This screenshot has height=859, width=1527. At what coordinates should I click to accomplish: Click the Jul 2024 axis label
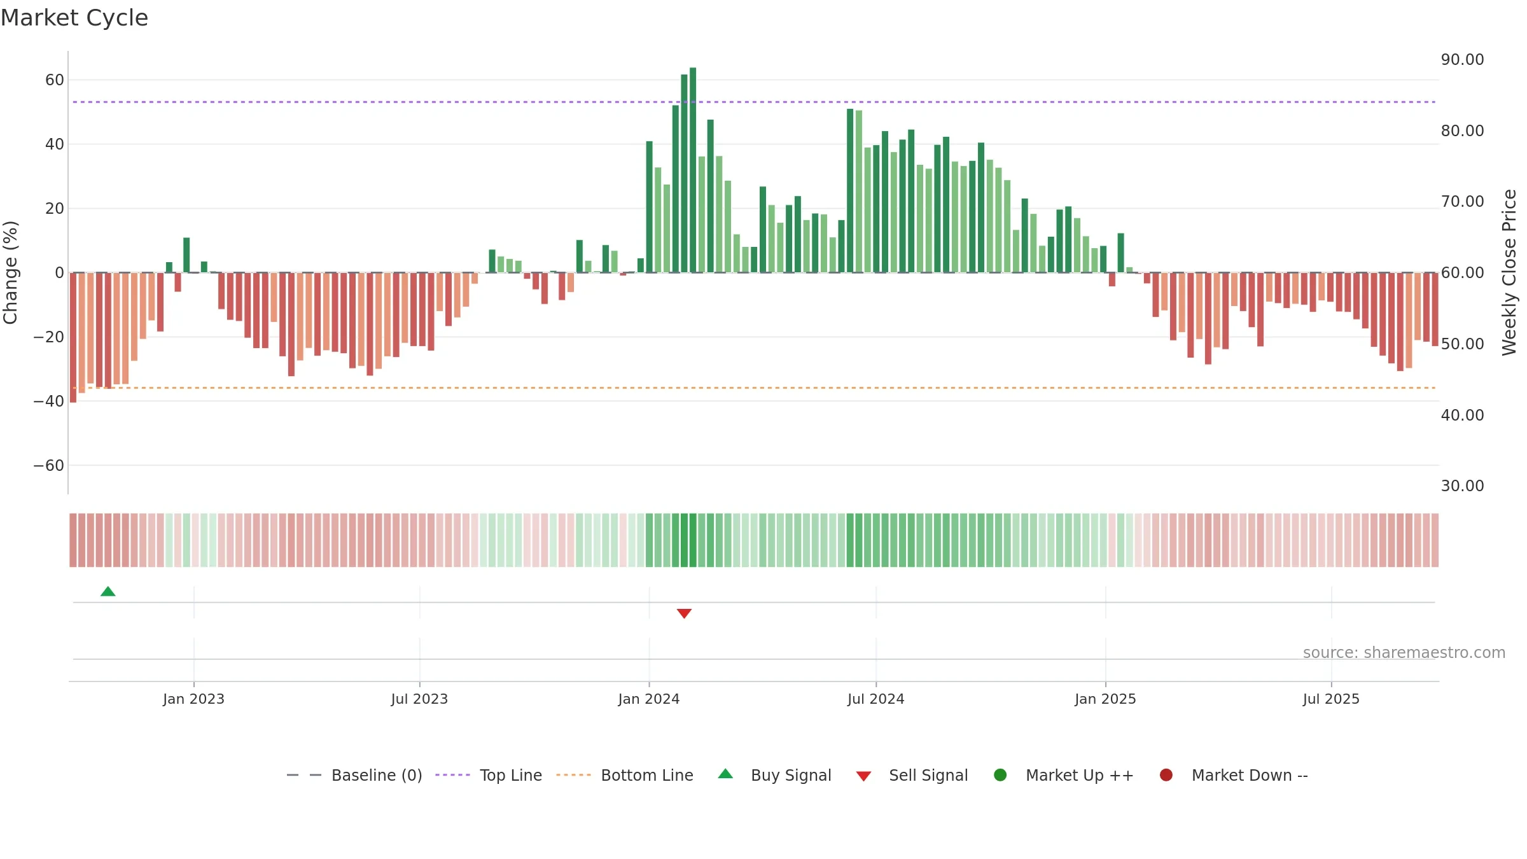pos(875,699)
